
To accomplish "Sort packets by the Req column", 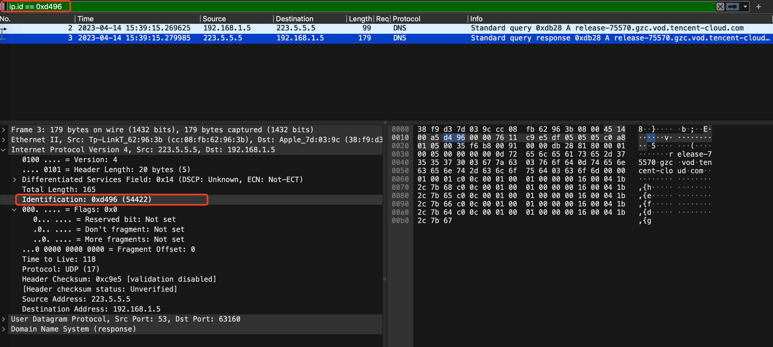I will click(382, 19).
